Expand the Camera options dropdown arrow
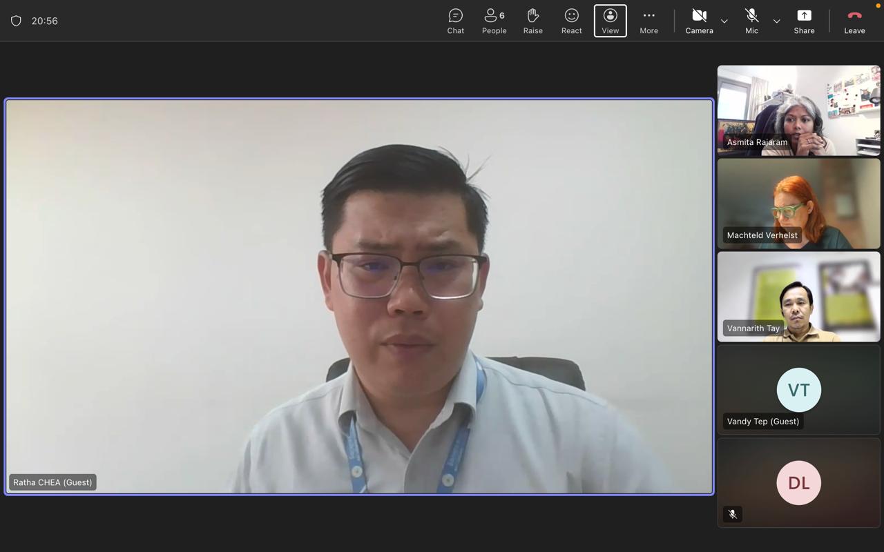 [724, 21]
